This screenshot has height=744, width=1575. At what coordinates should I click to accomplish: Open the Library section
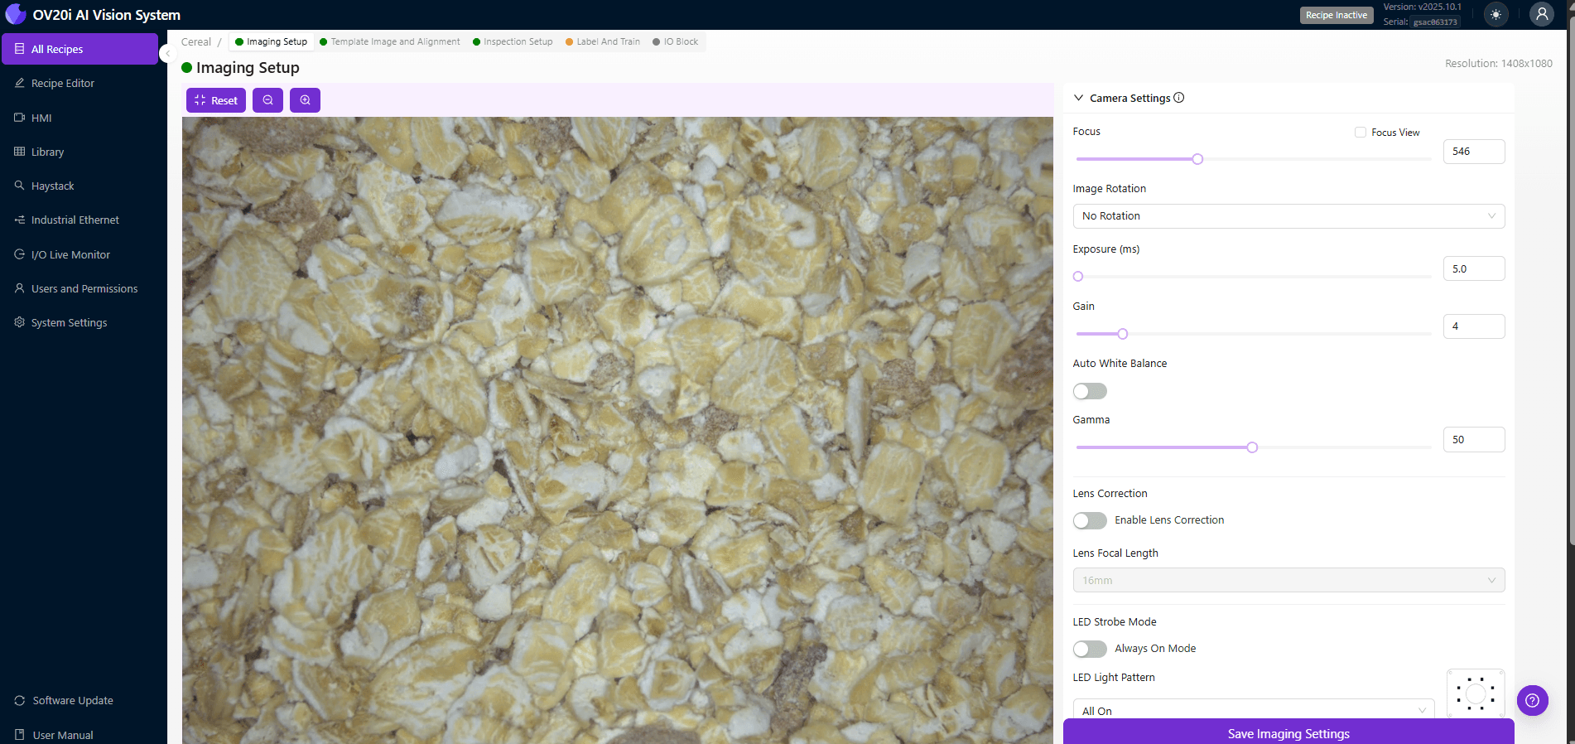79,152
